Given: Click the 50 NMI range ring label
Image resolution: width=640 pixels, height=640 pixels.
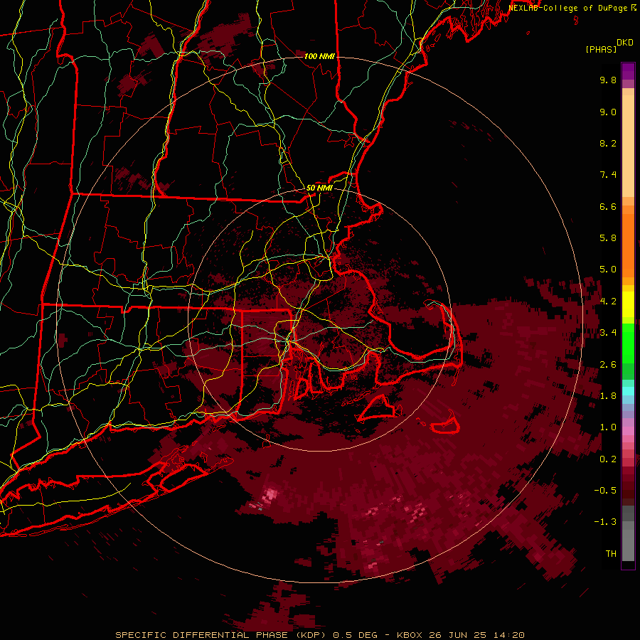Looking at the screenshot, I should 319,188.
